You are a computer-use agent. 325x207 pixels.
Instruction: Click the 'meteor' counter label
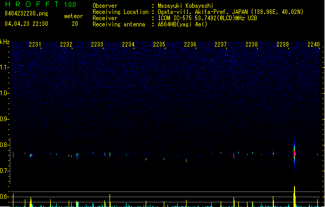click(73, 16)
